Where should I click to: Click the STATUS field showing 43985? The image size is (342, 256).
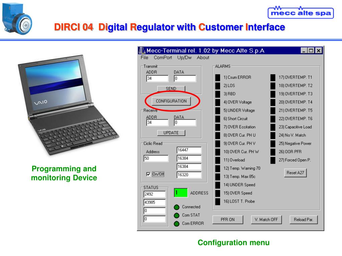coord(155,202)
